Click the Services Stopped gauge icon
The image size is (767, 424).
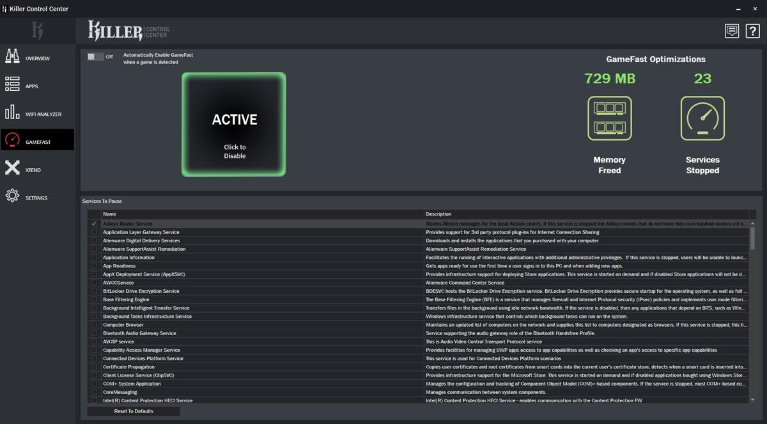702,118
